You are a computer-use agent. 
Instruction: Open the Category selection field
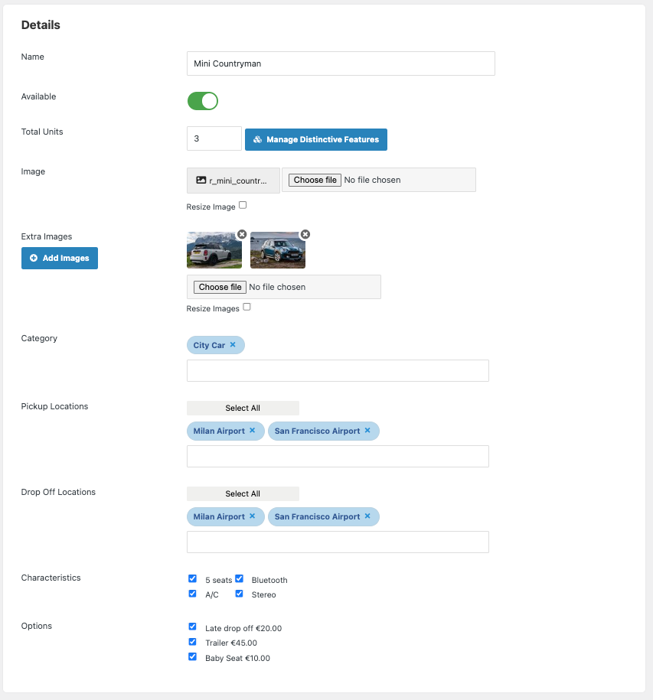click(x=338, y=370)
